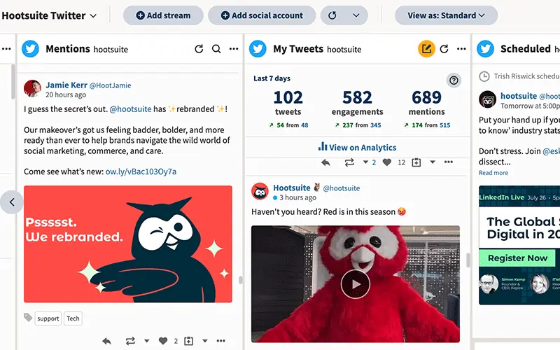Open Jamie Kerr's profile avatar
Image resolution: width=560 pixels, height=350 pixels.
pos(32,88)
